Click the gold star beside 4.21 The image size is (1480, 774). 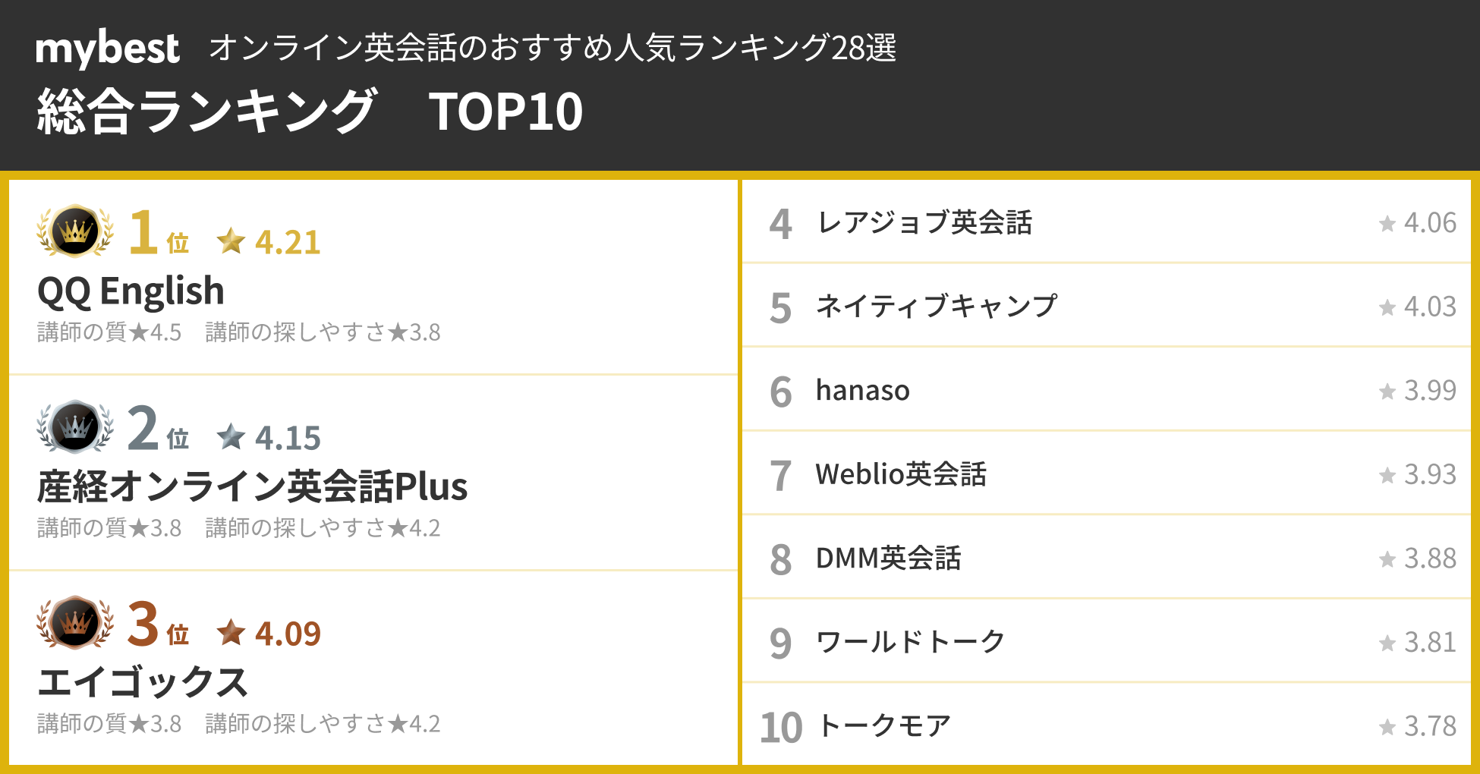coord(231,241)
